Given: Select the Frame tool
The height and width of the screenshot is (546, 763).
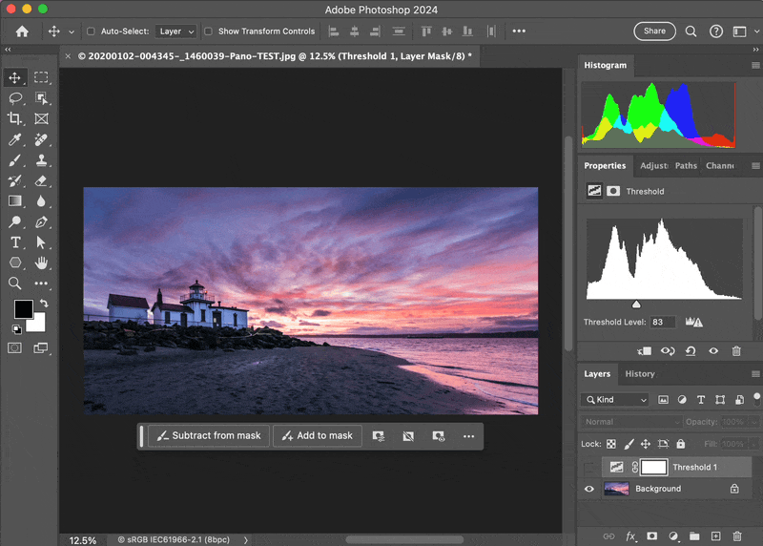Looking at the screenshot, I should [x=41, y=119].
